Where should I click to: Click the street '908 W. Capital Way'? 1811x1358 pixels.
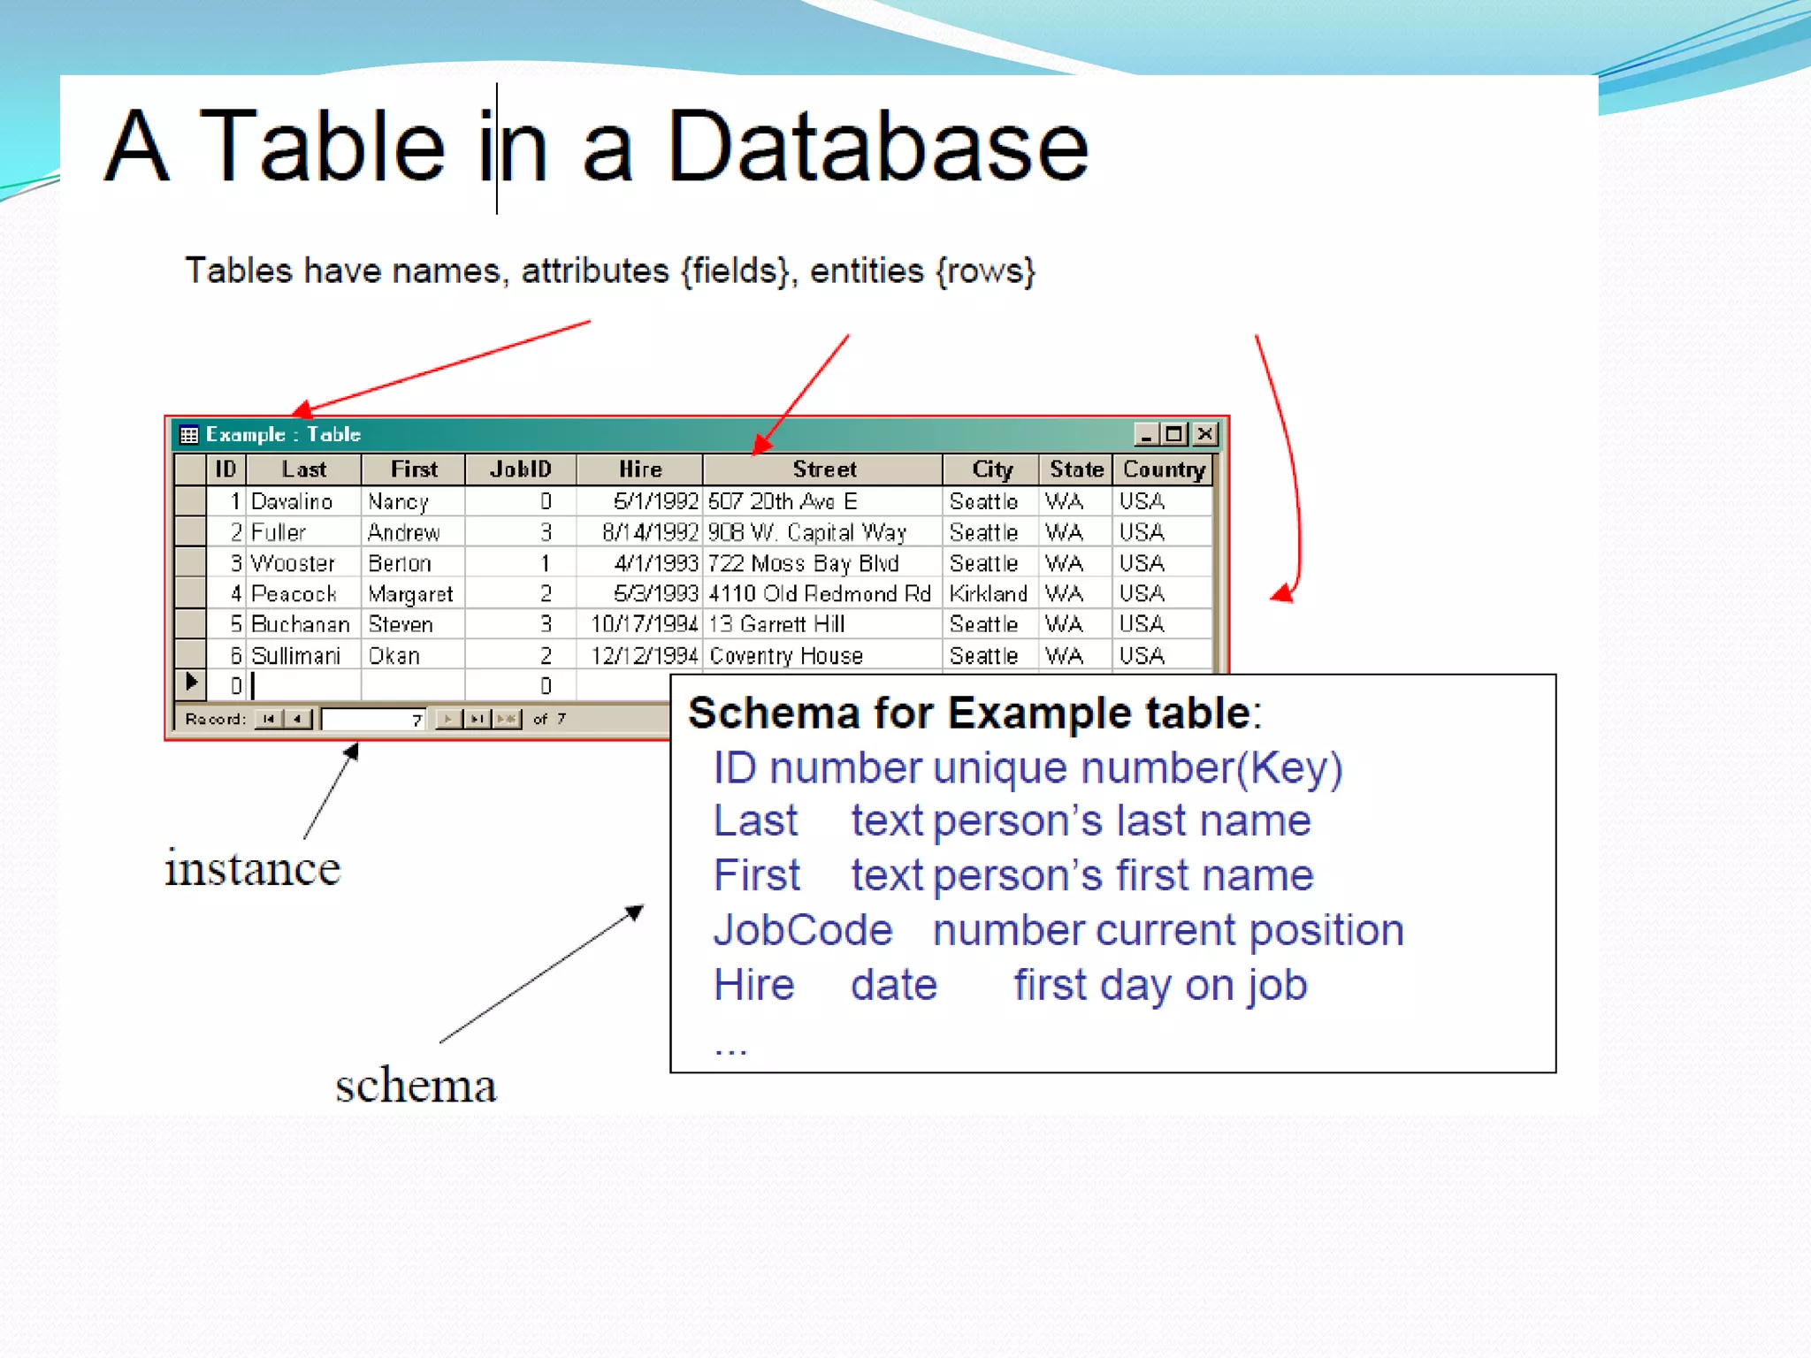point(823,532)
